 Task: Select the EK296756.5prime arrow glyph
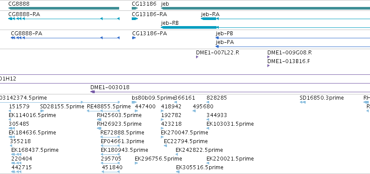coord(137,163)
